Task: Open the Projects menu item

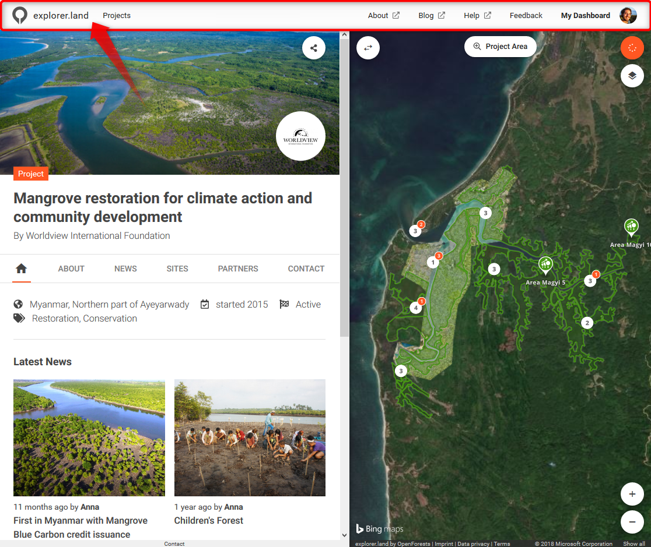Action: (x=117, y=16)
